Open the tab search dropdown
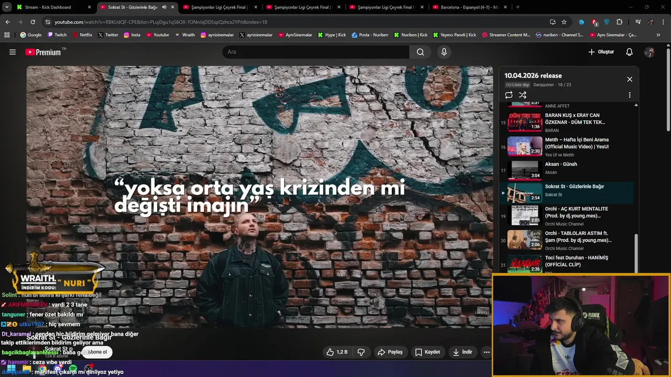The image size is (671, 377). 7,7
